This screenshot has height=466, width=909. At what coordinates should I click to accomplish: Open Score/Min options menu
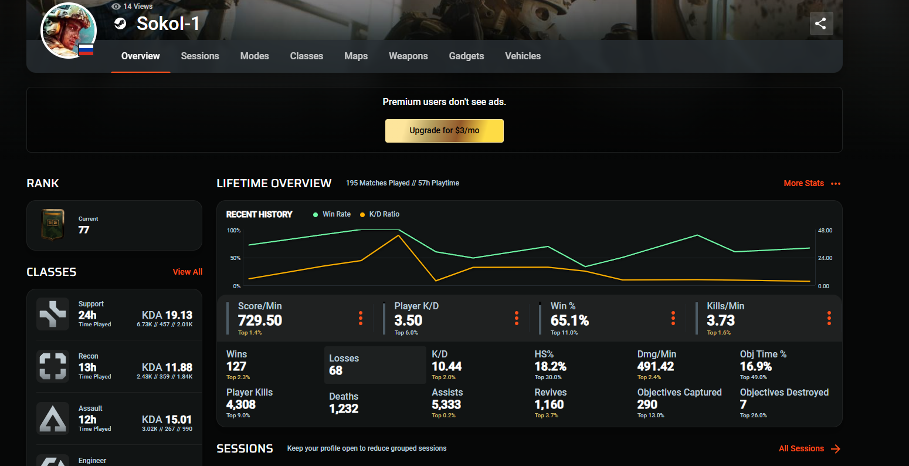pyautogui.click(x=361, y=318)
